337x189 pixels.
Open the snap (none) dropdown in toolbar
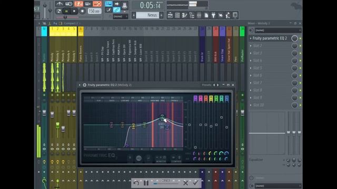coord(121,16)
